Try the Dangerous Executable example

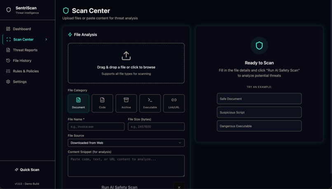coord(259,126)
